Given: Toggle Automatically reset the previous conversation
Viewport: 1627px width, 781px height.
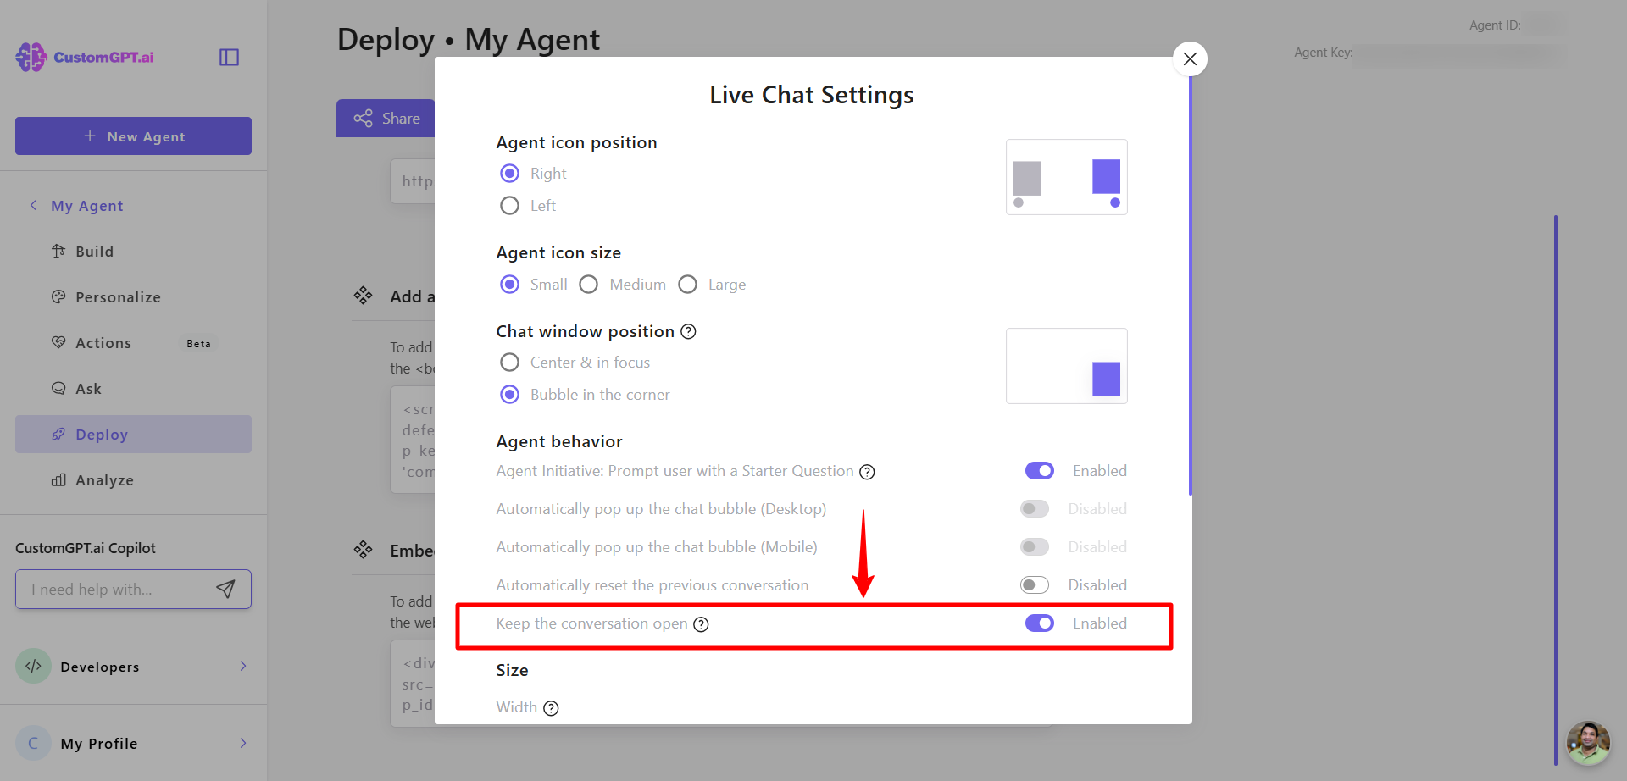Looking at the screenshot, I should pyautogui.click(x=1034, y=585).
